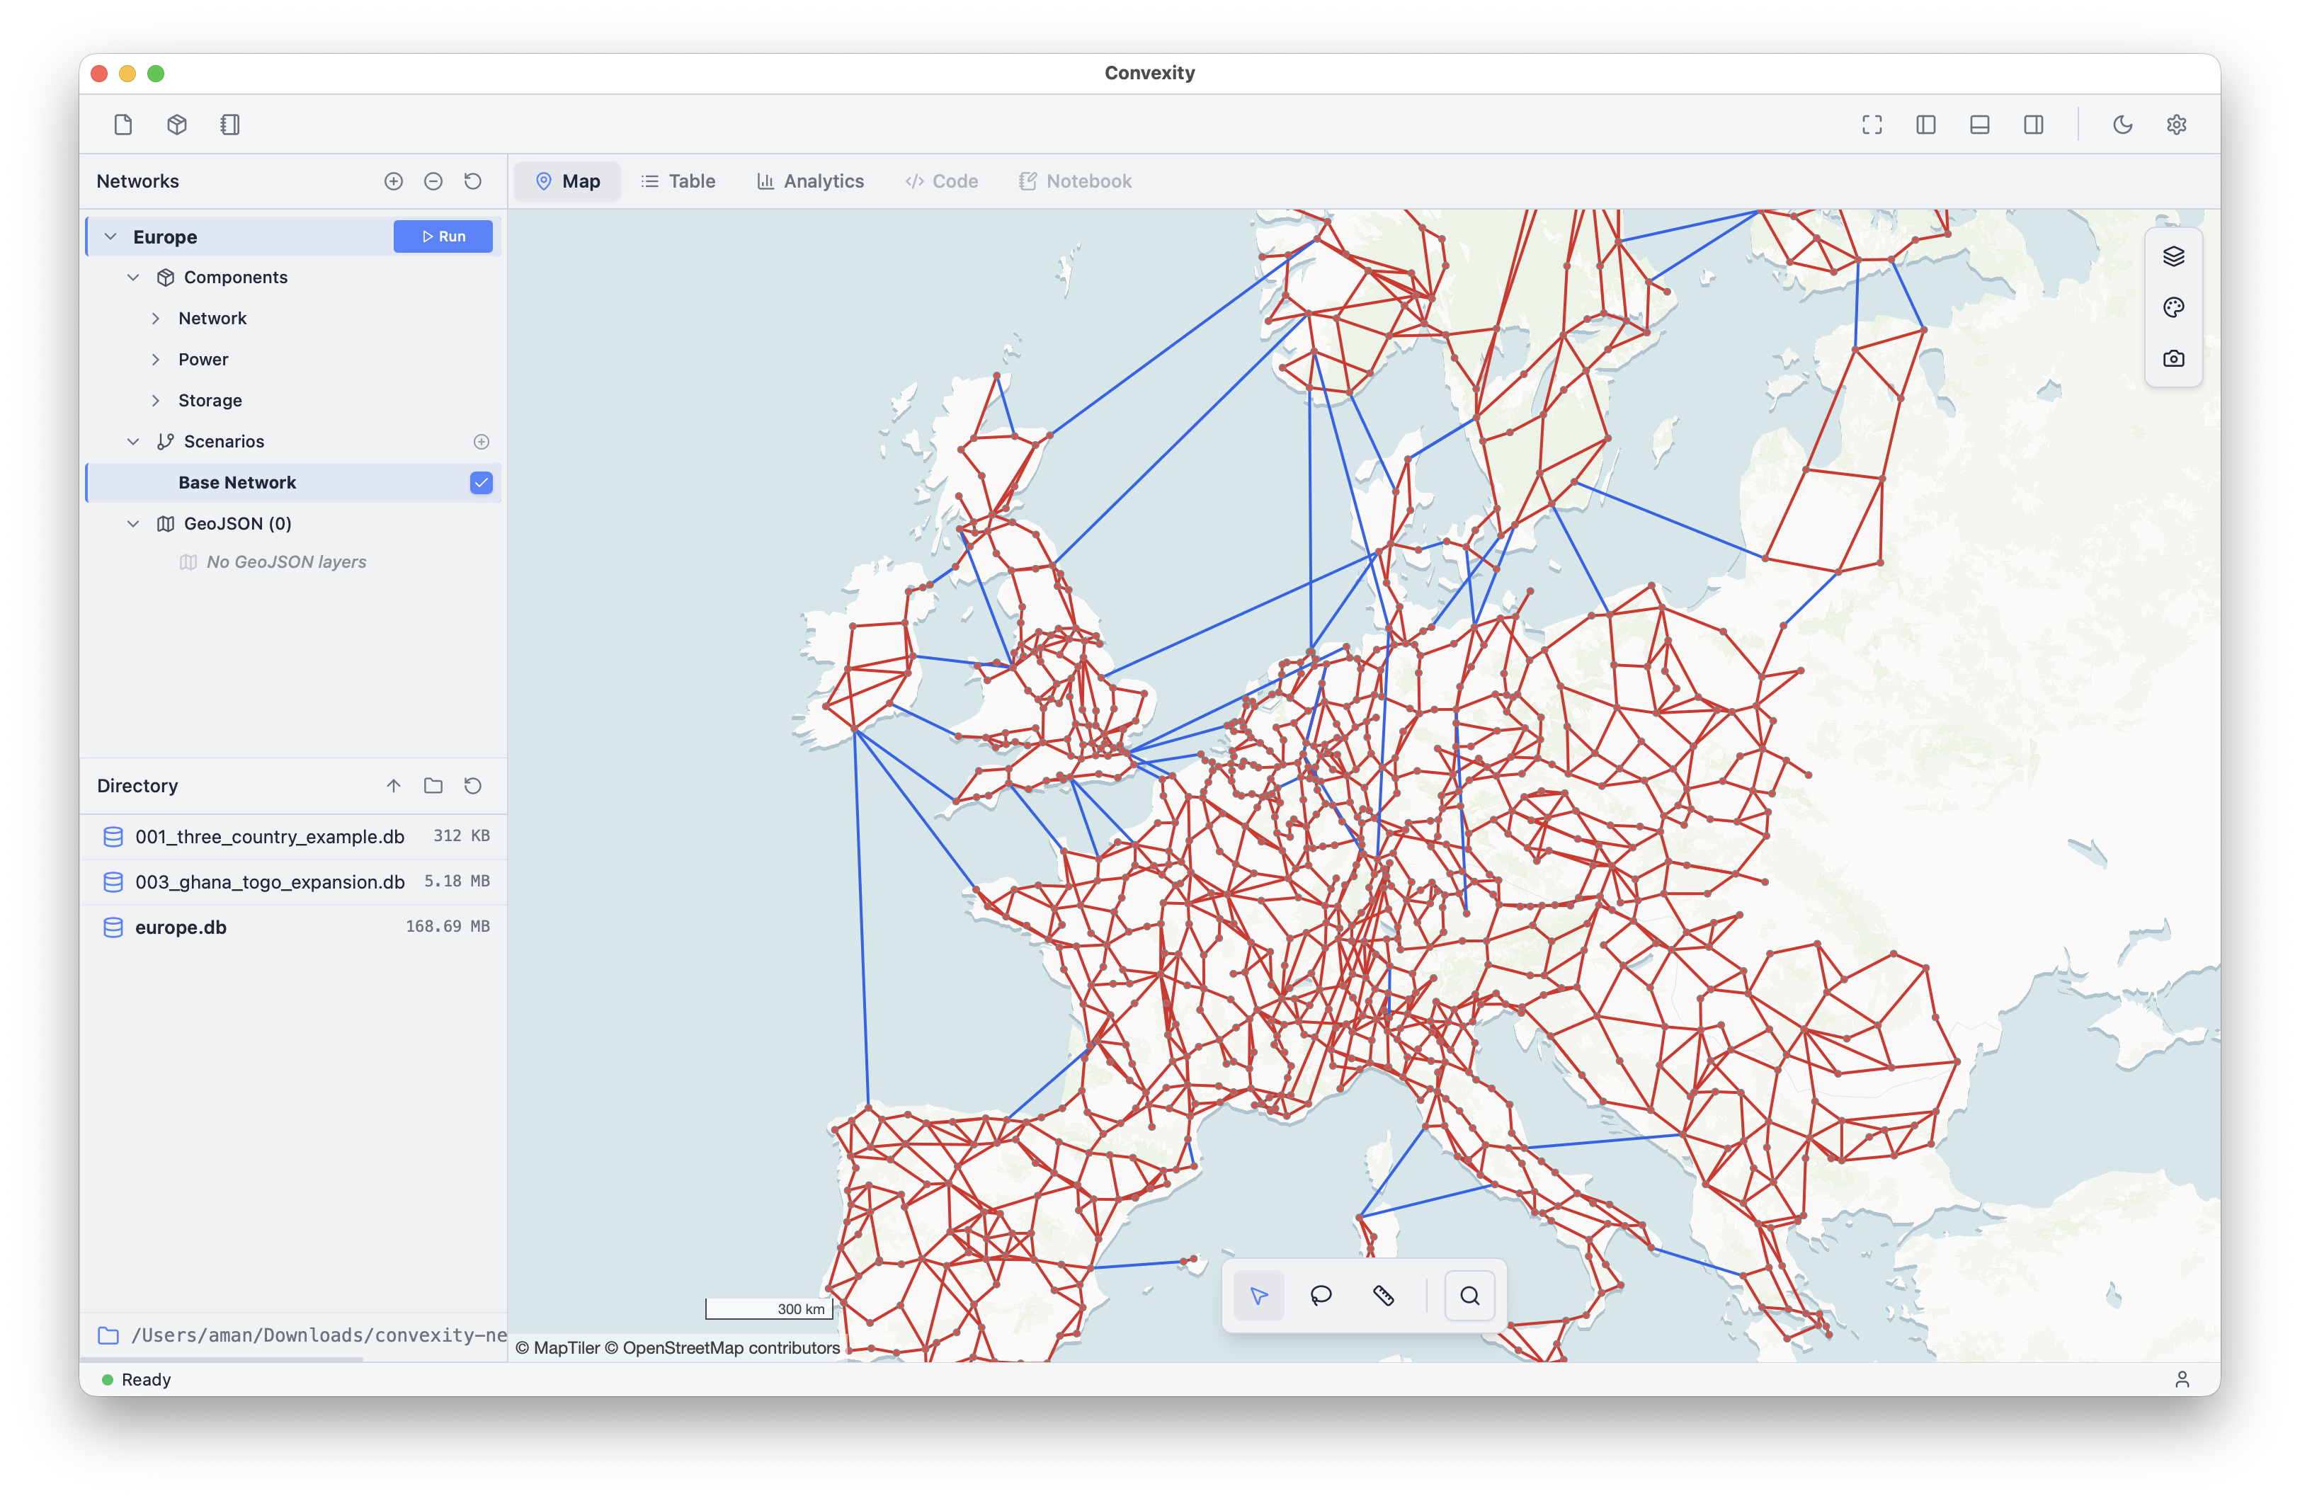Open 003_ghana_togo_expansion.db file

pyautogui.click(x=270, y=881)
